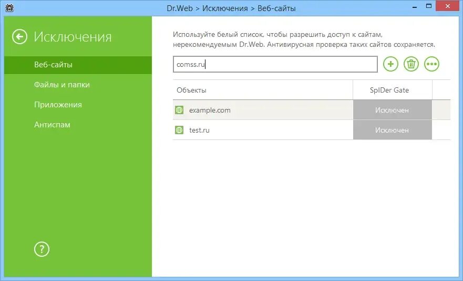The width and height of the screenshot is (463, 281).
Task: Click the website address input field
Action: [x=275, y=64]
